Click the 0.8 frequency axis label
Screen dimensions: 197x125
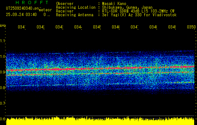coord(3,87)
